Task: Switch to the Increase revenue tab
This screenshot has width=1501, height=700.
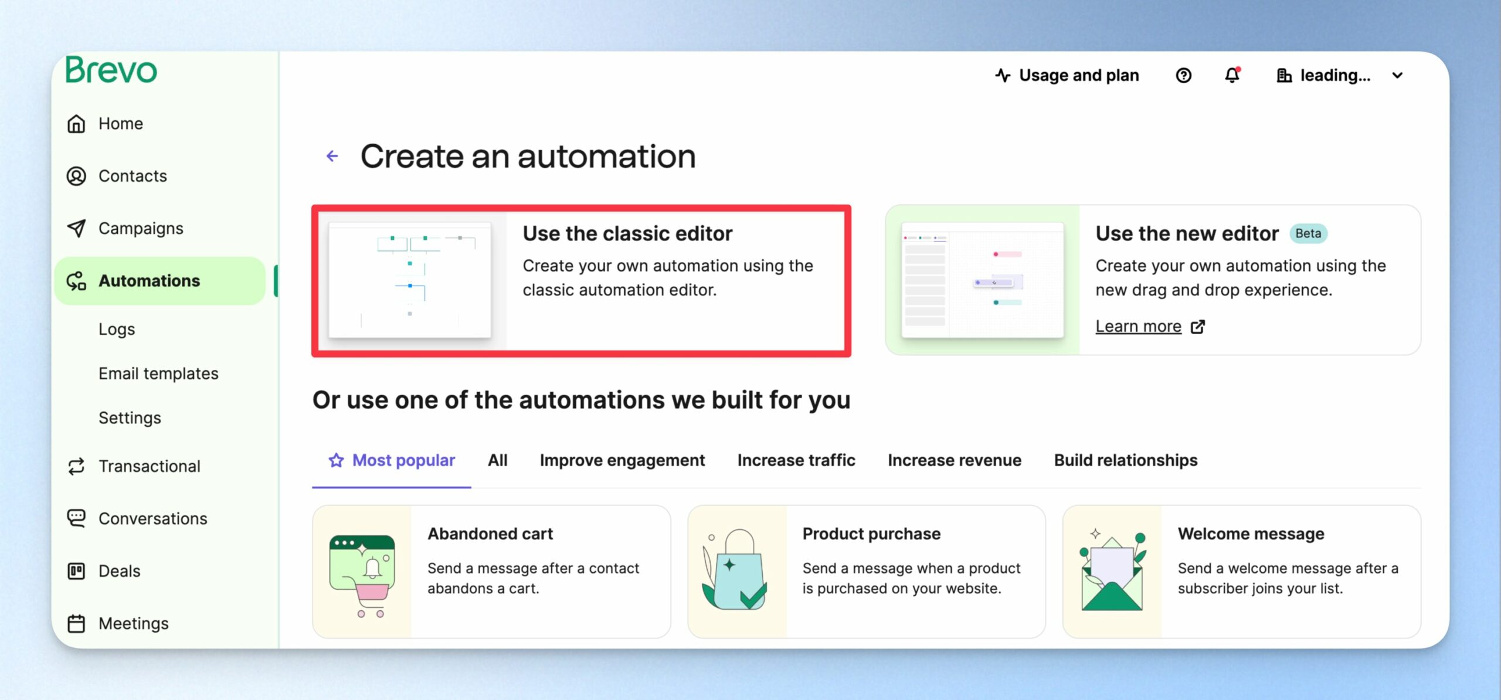Action: coord(955,460)
